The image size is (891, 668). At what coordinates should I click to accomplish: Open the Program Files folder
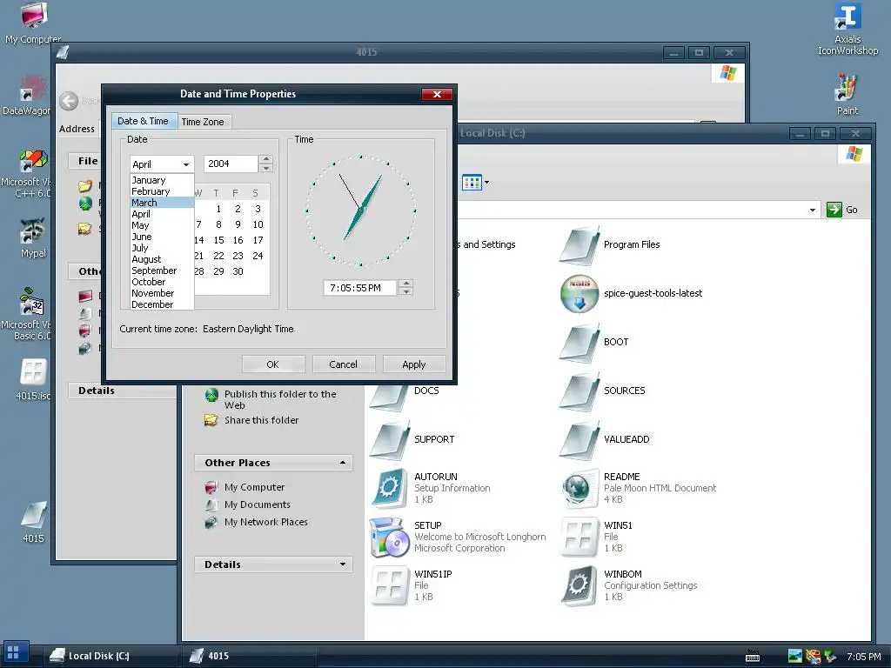coord(610,244)
